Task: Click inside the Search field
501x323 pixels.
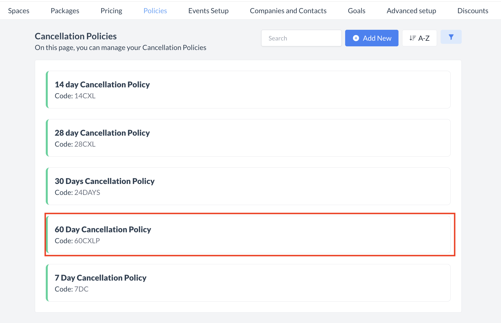Action: [301, 38]
